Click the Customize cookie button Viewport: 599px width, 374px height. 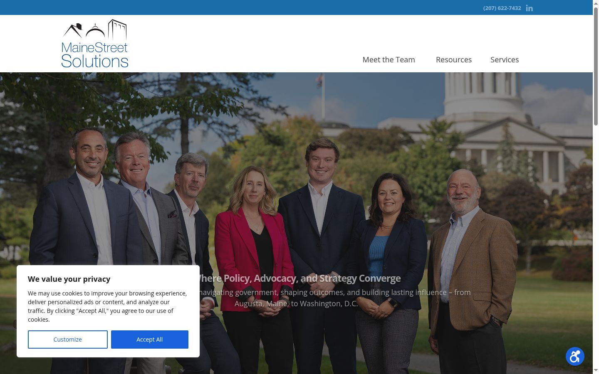pos(68,340)
